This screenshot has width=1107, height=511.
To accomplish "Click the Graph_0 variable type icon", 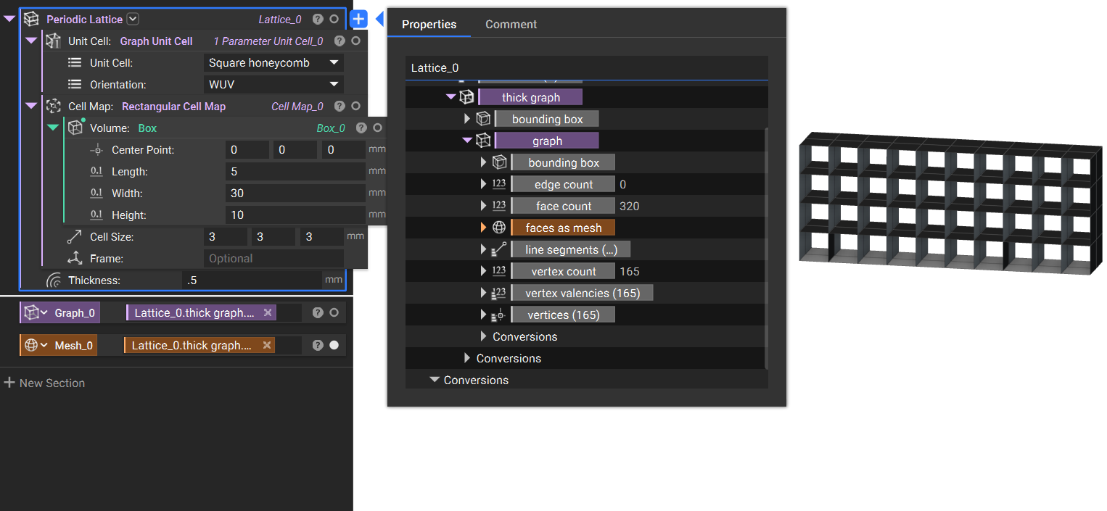I will click(31, 313).
